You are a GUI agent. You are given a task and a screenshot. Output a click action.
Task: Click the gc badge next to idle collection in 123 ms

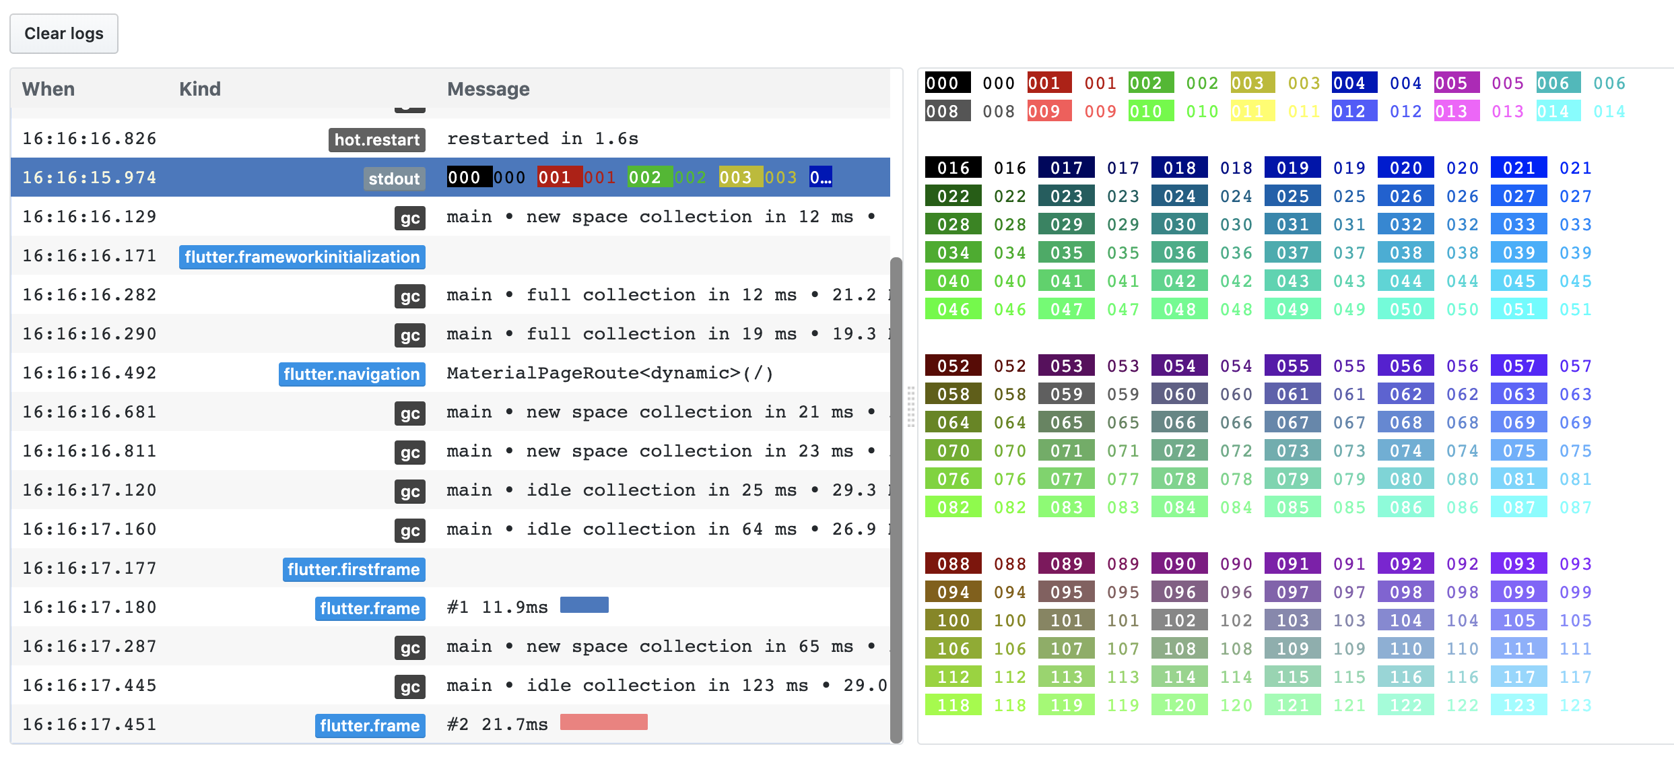[x=410, y=686]
